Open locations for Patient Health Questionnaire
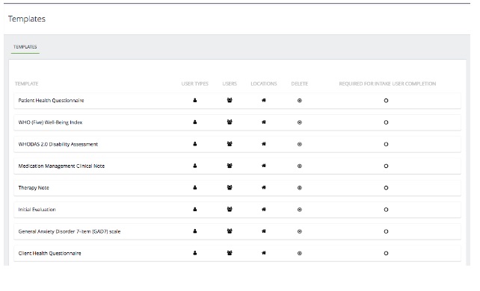Screen dimensions: 480x291 [x=264, y=100]
